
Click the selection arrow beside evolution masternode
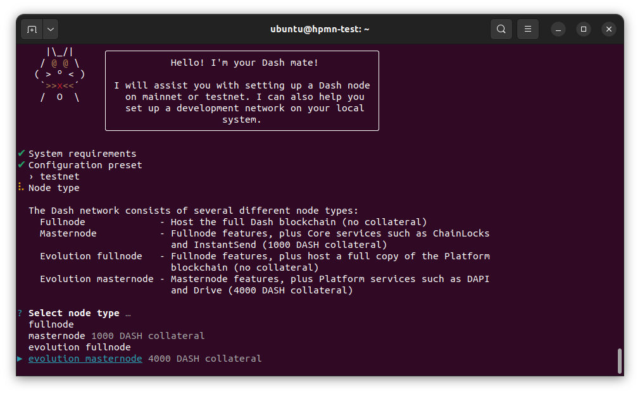click(20, 359)
